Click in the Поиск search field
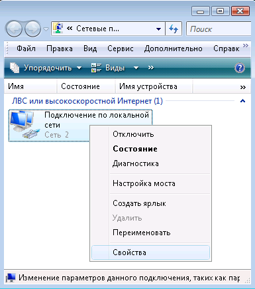The width and height of the screenshot is (255, 289). [x=219, y=29]
